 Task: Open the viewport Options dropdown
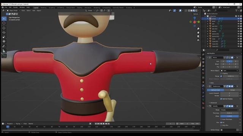[196, 14]
